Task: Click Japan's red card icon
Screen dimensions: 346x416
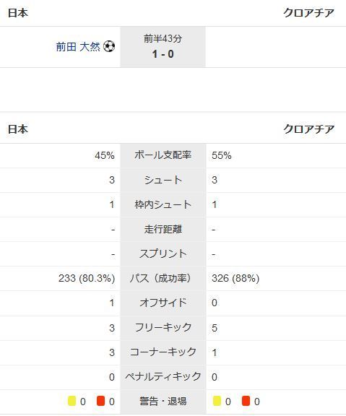Action: point(101,401)
